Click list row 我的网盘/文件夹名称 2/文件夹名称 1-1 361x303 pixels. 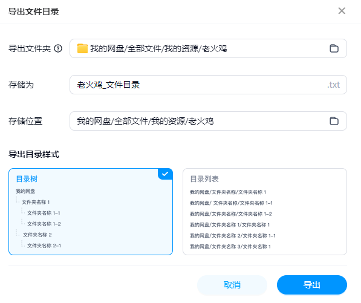233,235
